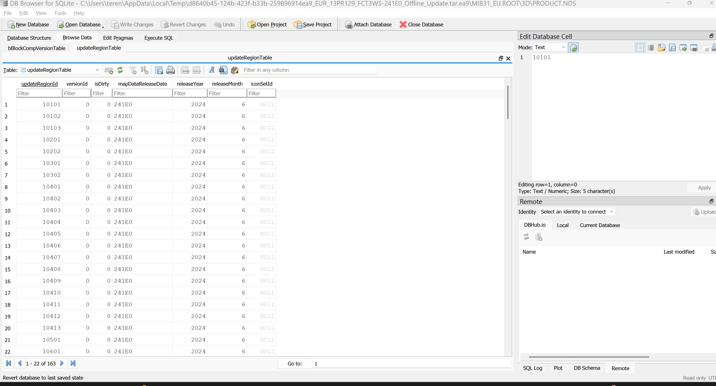
Task: Click the Filter in any column field
Action: (x=309, y=70)
